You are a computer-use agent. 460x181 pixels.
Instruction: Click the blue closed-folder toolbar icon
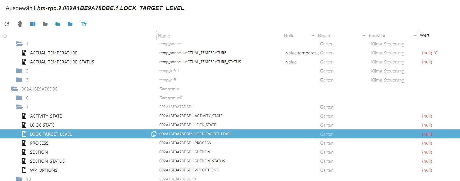(x=70, y=24)
